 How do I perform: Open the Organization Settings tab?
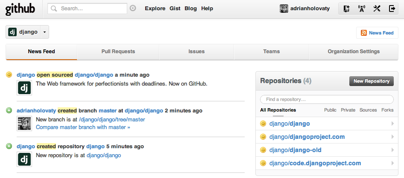(x=353, y=52)
